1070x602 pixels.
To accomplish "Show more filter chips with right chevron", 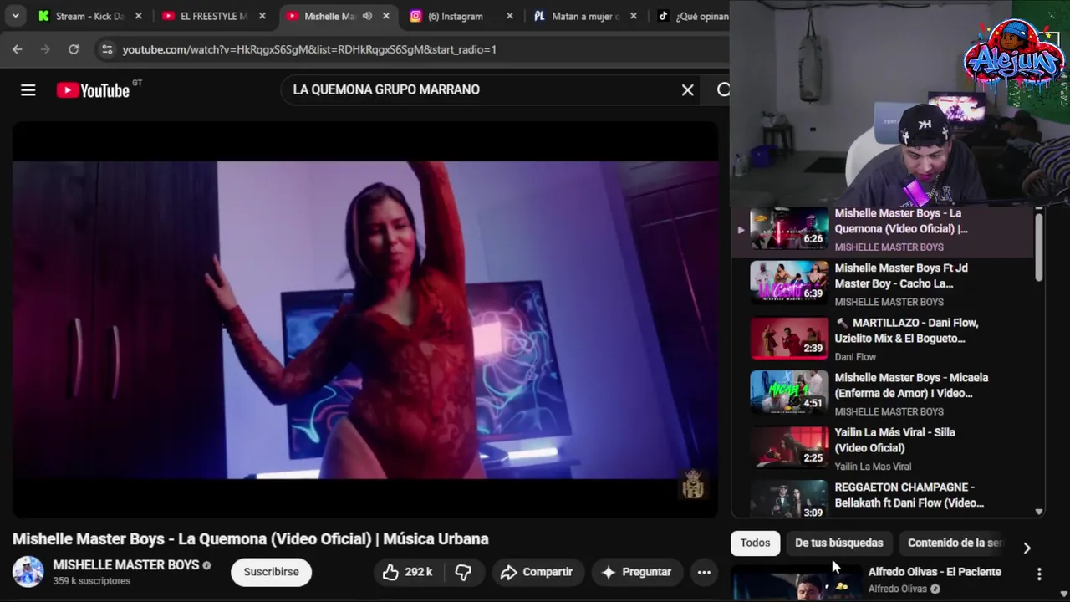I will coord(1027,548).
